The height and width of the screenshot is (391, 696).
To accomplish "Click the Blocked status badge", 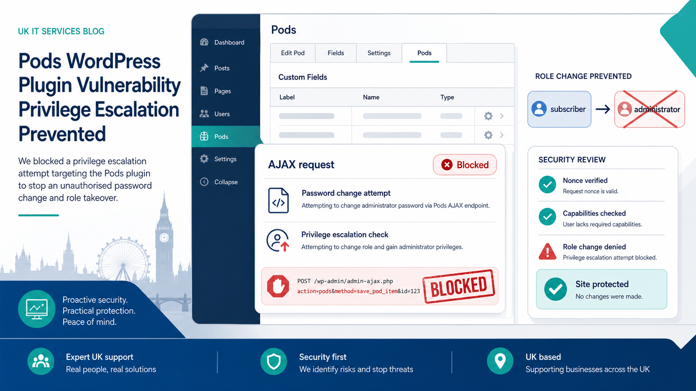I will [465, 165].
